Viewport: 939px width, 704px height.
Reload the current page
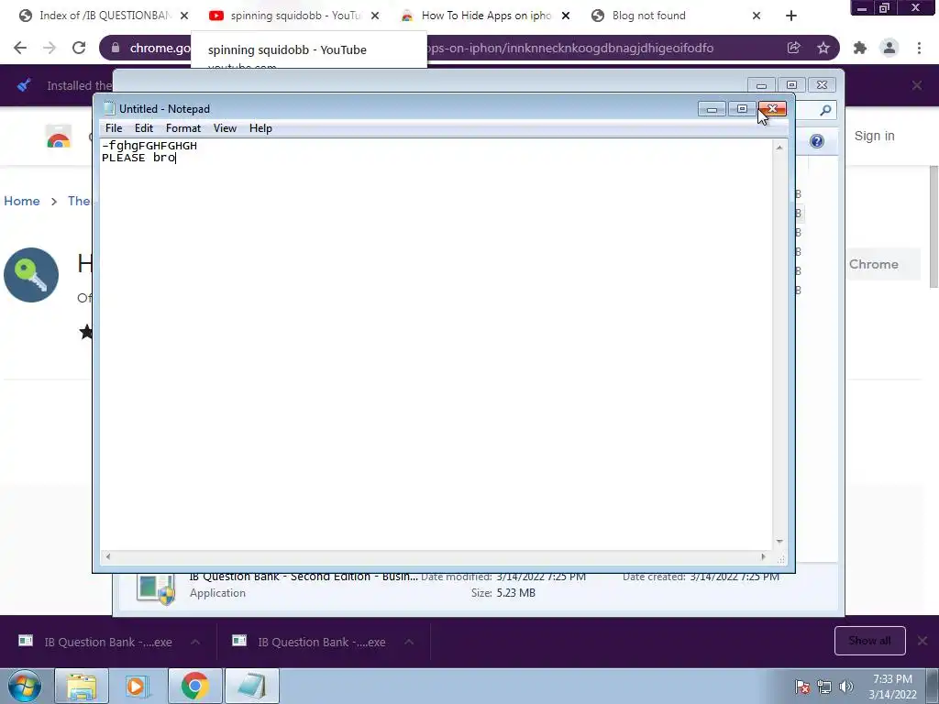tap(79, 48)
